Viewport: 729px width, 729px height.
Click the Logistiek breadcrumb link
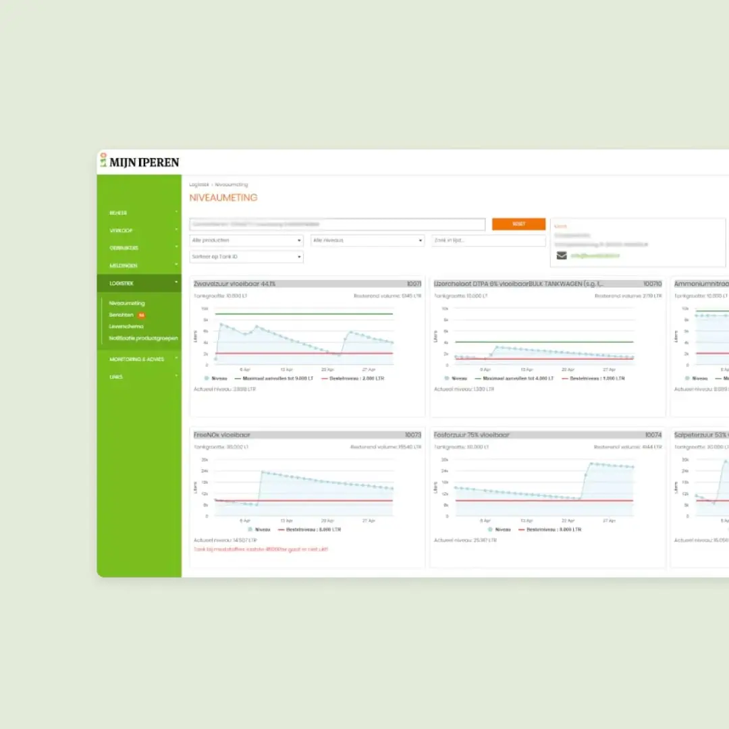click(199, 184)
